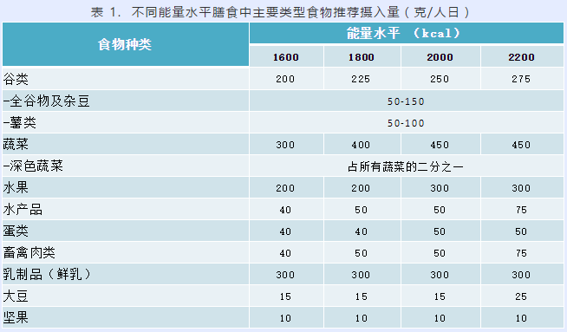The height and width of the screenshot is (332, 567).
Task: Click 水果 value 200 under 1800
Action: point(361,188)
